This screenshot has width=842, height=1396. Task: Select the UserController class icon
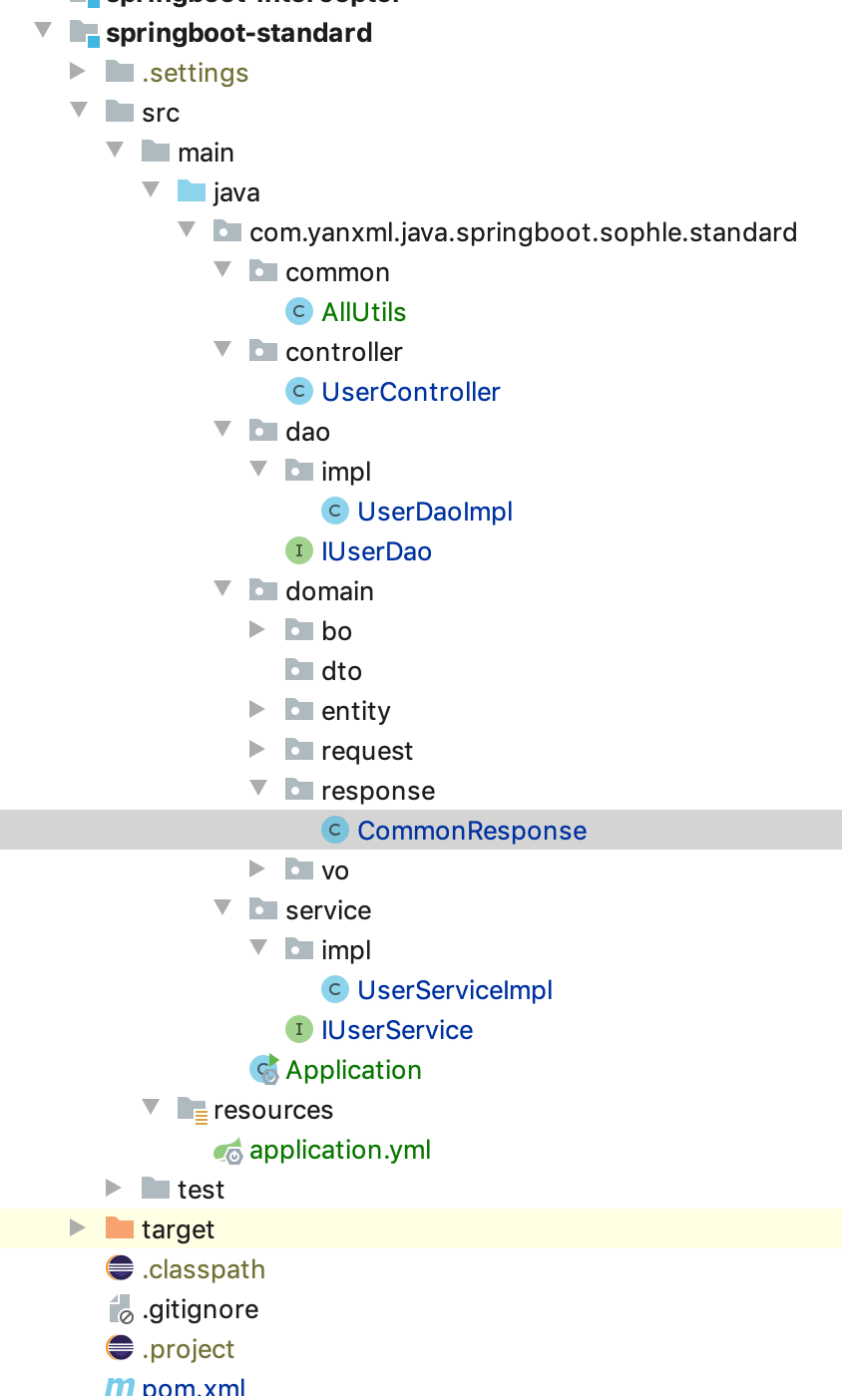point(298,391)
